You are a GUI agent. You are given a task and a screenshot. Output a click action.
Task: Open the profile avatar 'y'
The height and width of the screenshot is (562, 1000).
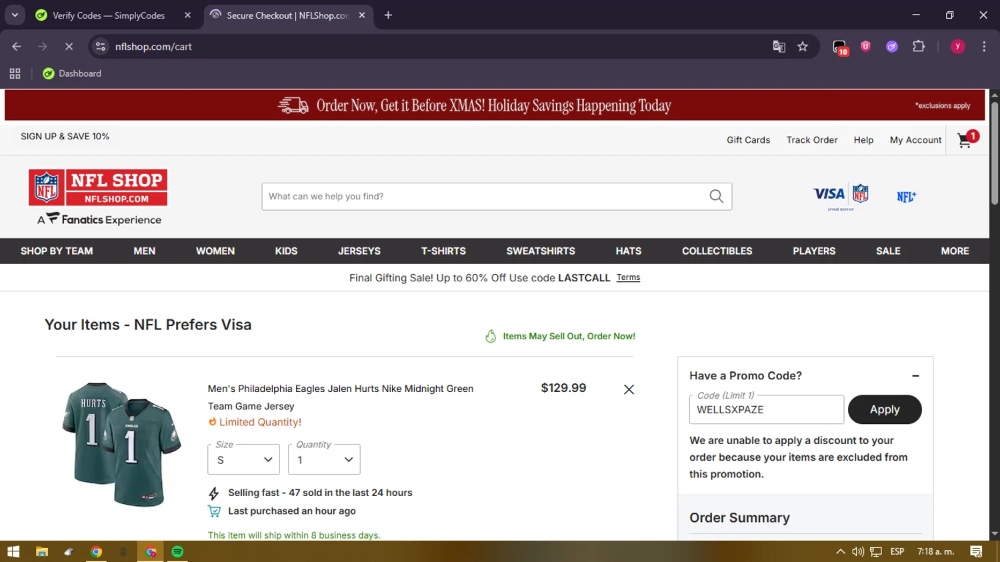coord(957,47)
